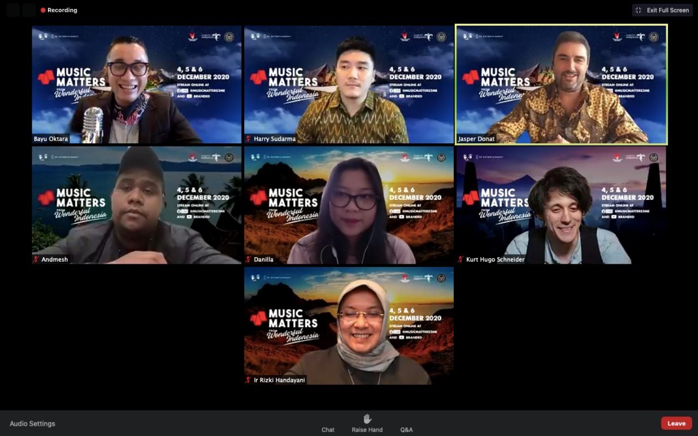
Task: Open the Chat panel
Action: (328, 429)
